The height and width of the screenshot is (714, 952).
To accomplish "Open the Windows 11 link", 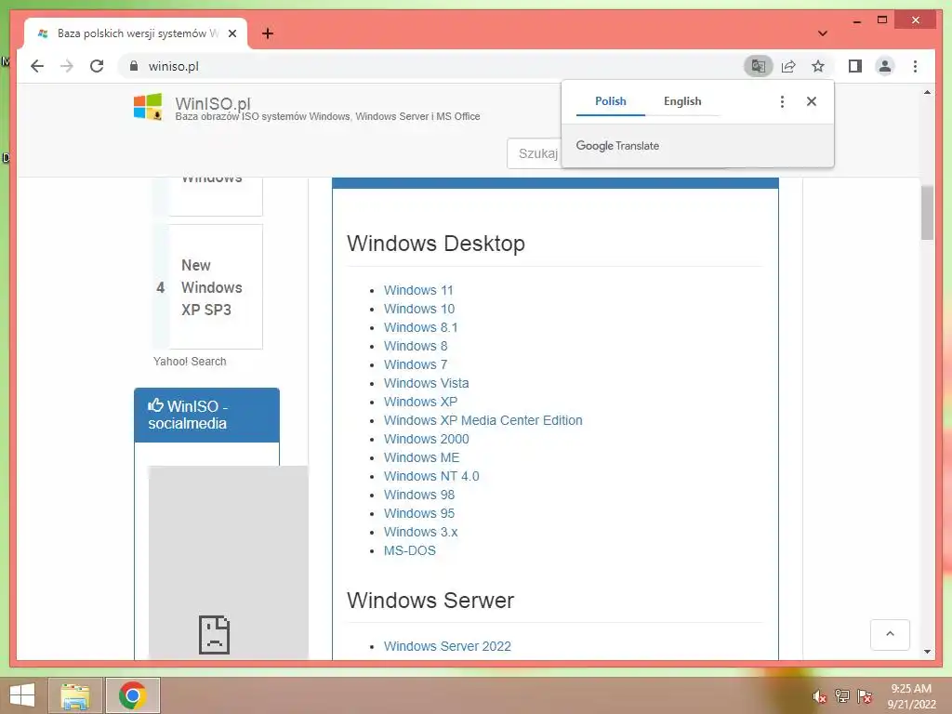I will (418, 290).
